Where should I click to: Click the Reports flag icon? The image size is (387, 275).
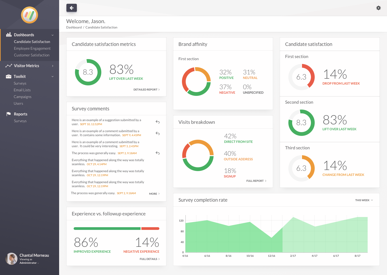click(9, 114)
